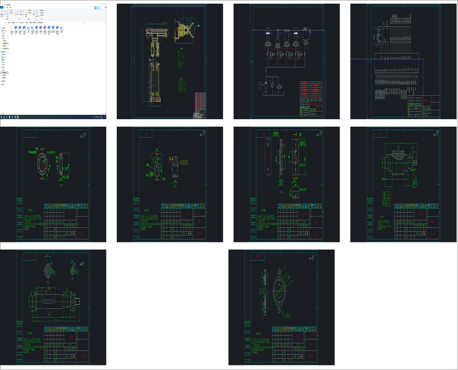Screen dimensions: 458x370
Task: Open the round bolt-hole flange drawing thumbnail
Action: (53, 184)
